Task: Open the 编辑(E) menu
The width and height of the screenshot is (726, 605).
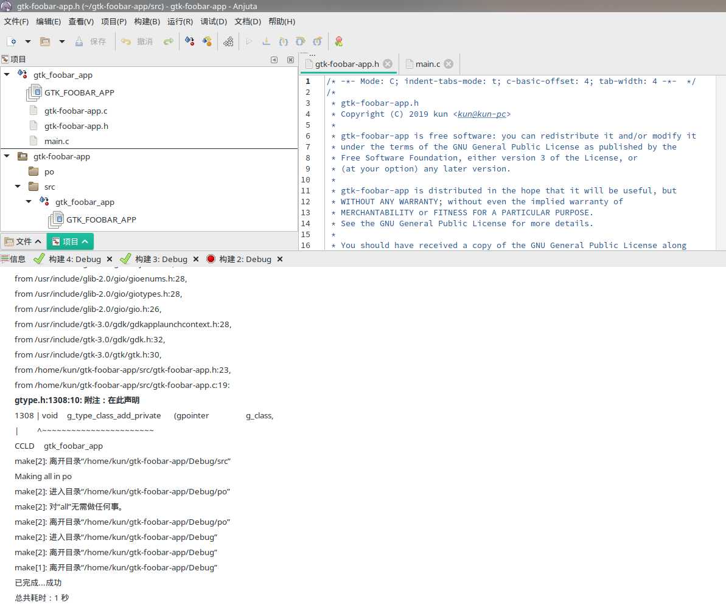Action: tap(49, 21)
